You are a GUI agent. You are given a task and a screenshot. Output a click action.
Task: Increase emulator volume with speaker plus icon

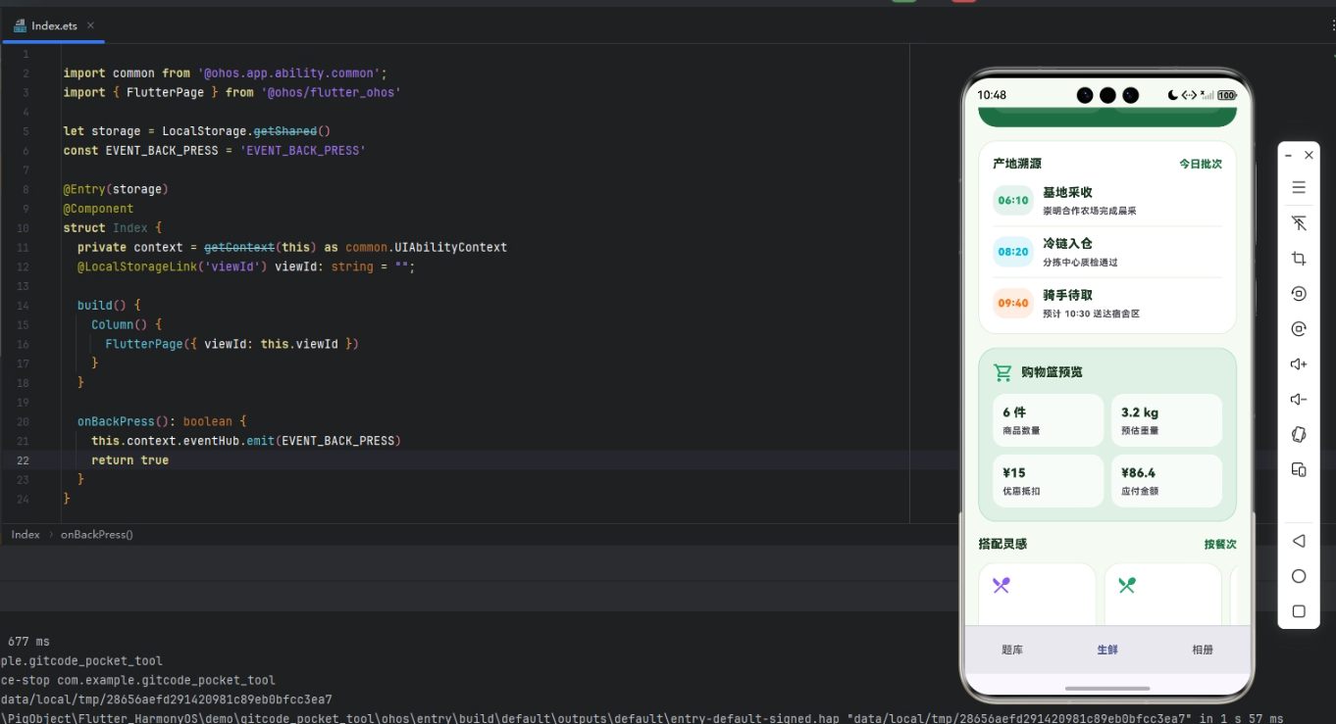pyautogui.click(x=1299, y=364)
